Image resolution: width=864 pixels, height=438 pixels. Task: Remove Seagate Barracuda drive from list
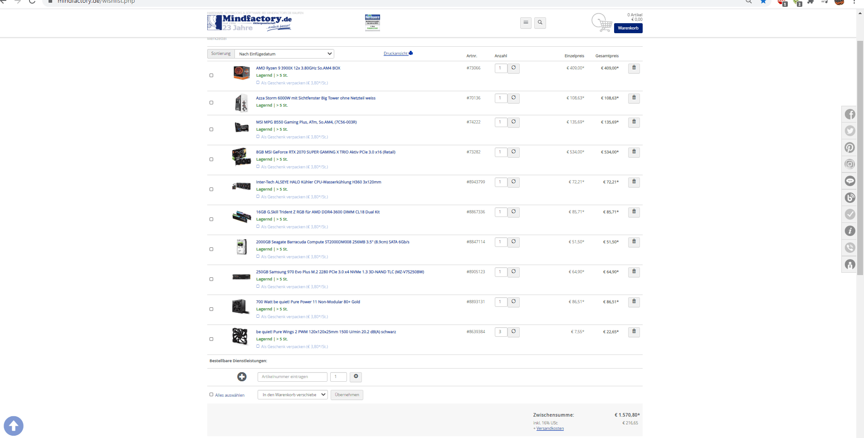pyautogui.click(x=634, y=242)
